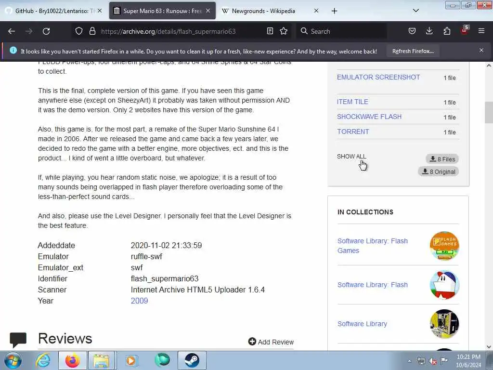Viewport: 493px width, 370px height.
Task: Click the Identifier value flash_supermario63
Action: (x=165, y=279)
